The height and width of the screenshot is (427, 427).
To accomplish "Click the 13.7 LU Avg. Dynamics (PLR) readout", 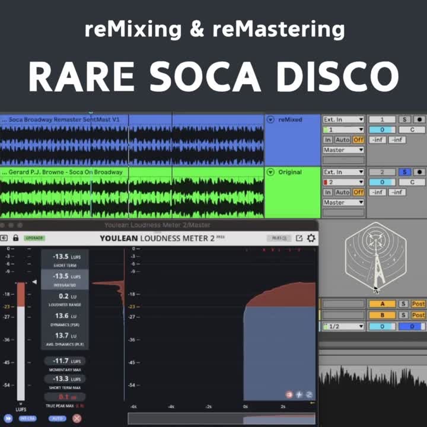I will 65,339.
